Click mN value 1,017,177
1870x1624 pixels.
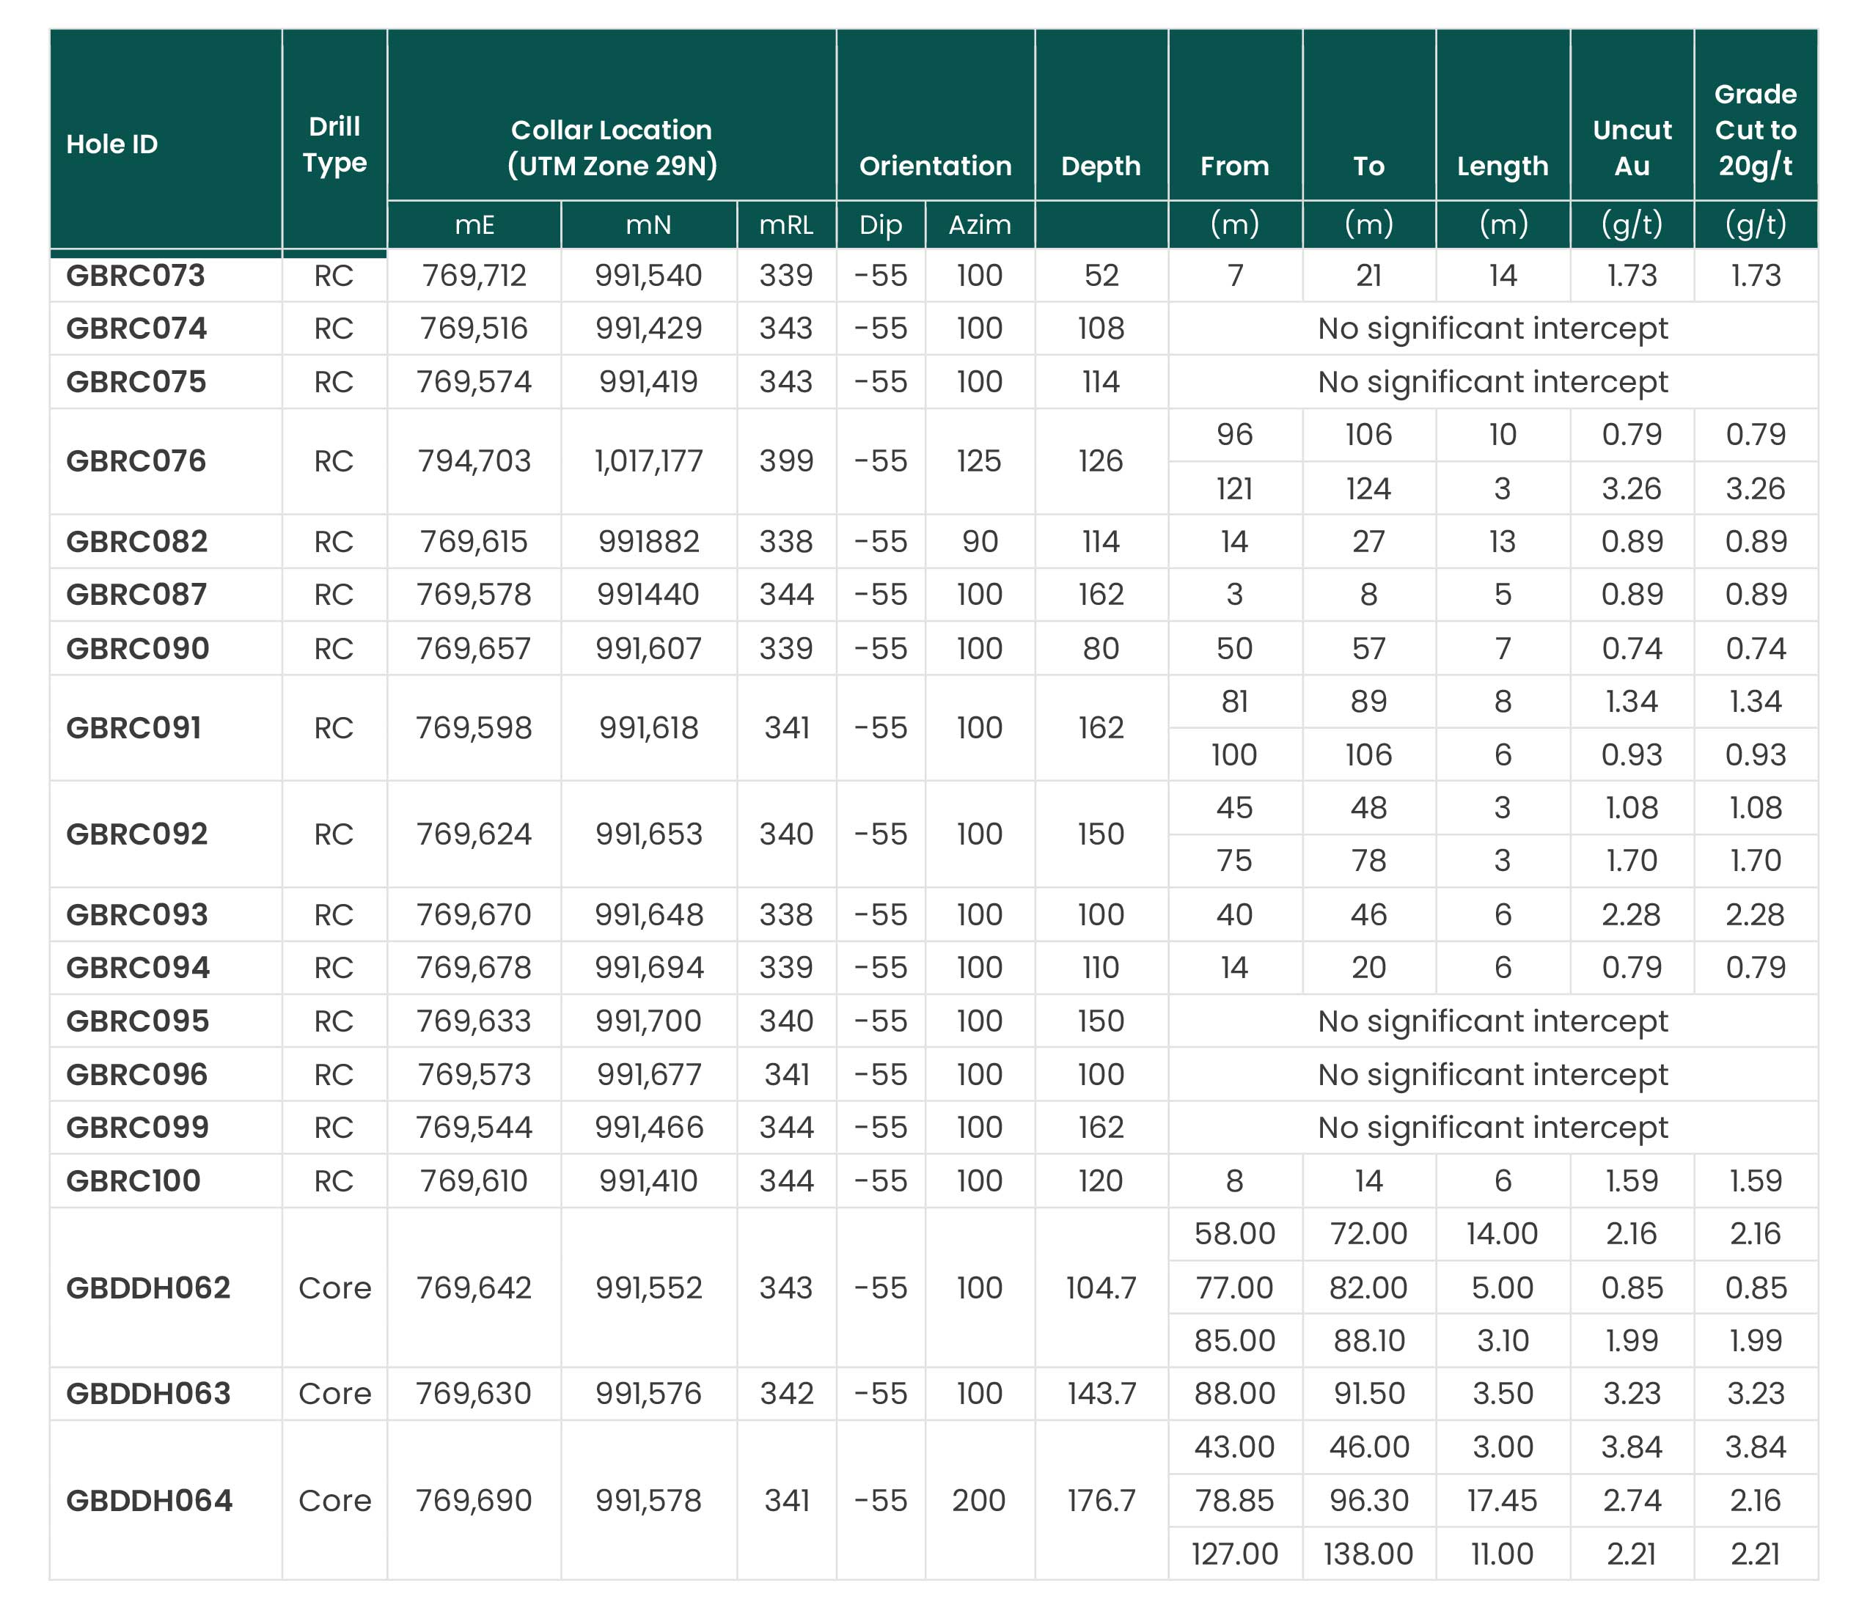pos(648,461)
